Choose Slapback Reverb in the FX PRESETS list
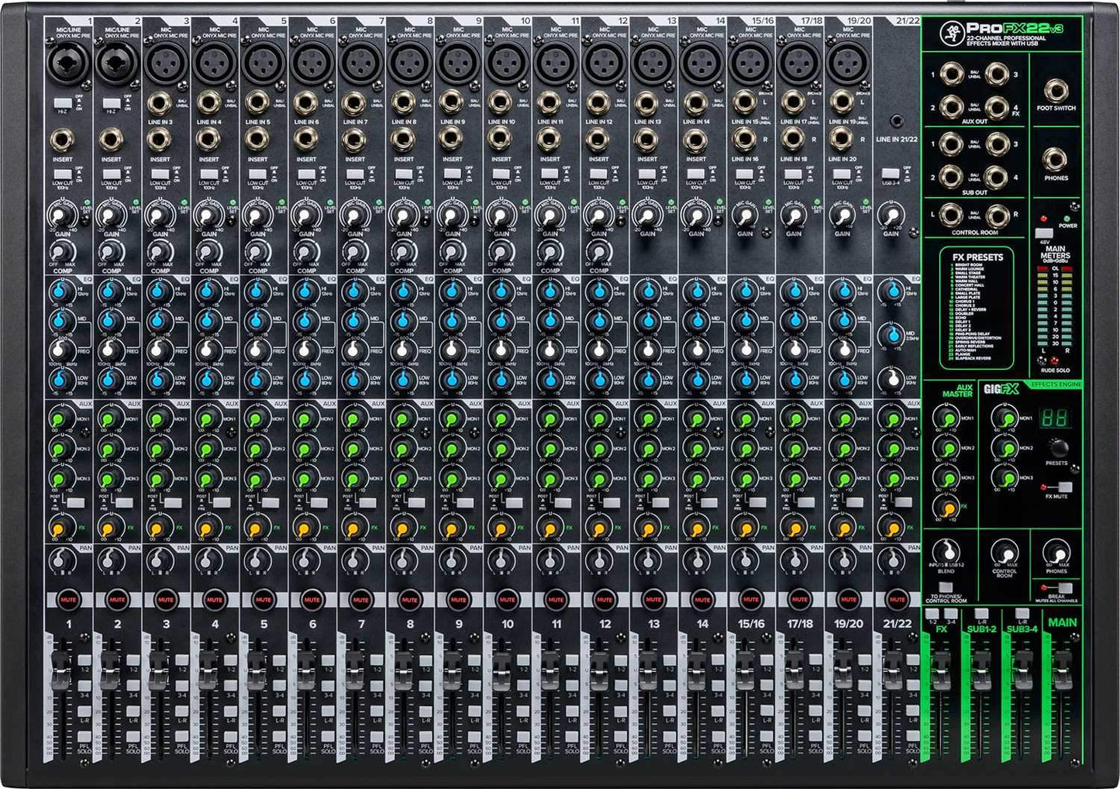Screen dimensions: 1120x789 (x=971, y=359)
